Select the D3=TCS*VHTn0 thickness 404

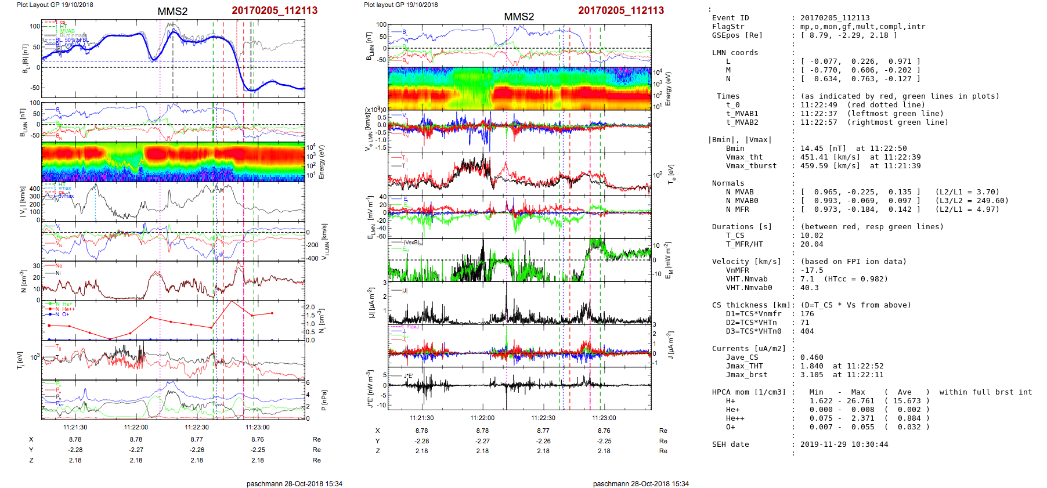807,331
